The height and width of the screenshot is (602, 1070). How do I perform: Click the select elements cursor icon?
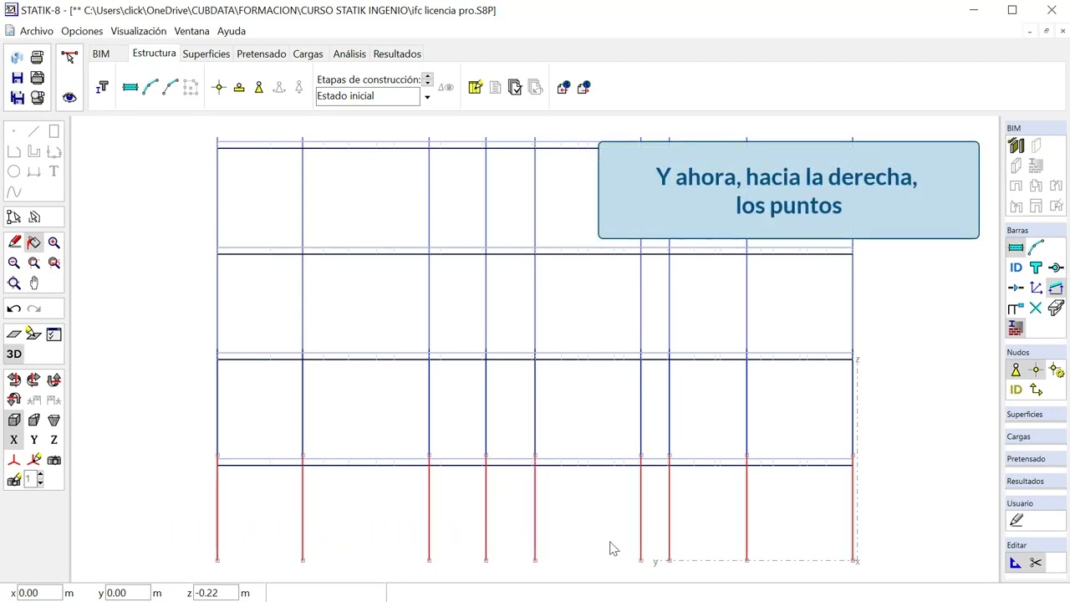pos(69,57)
